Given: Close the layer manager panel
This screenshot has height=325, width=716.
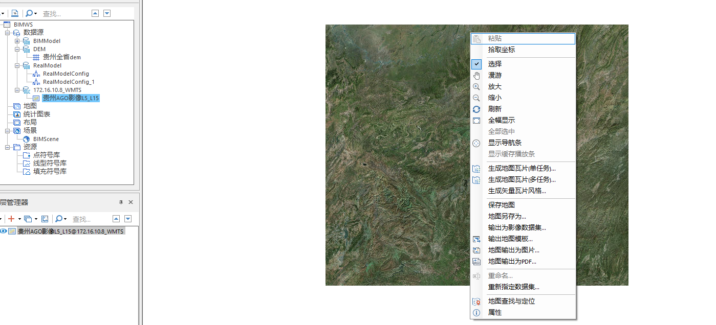Looking at the screenshot, I should (131, 202).
